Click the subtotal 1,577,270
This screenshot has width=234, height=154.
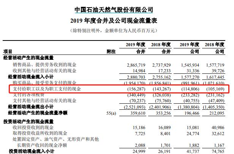pos(190,77)
